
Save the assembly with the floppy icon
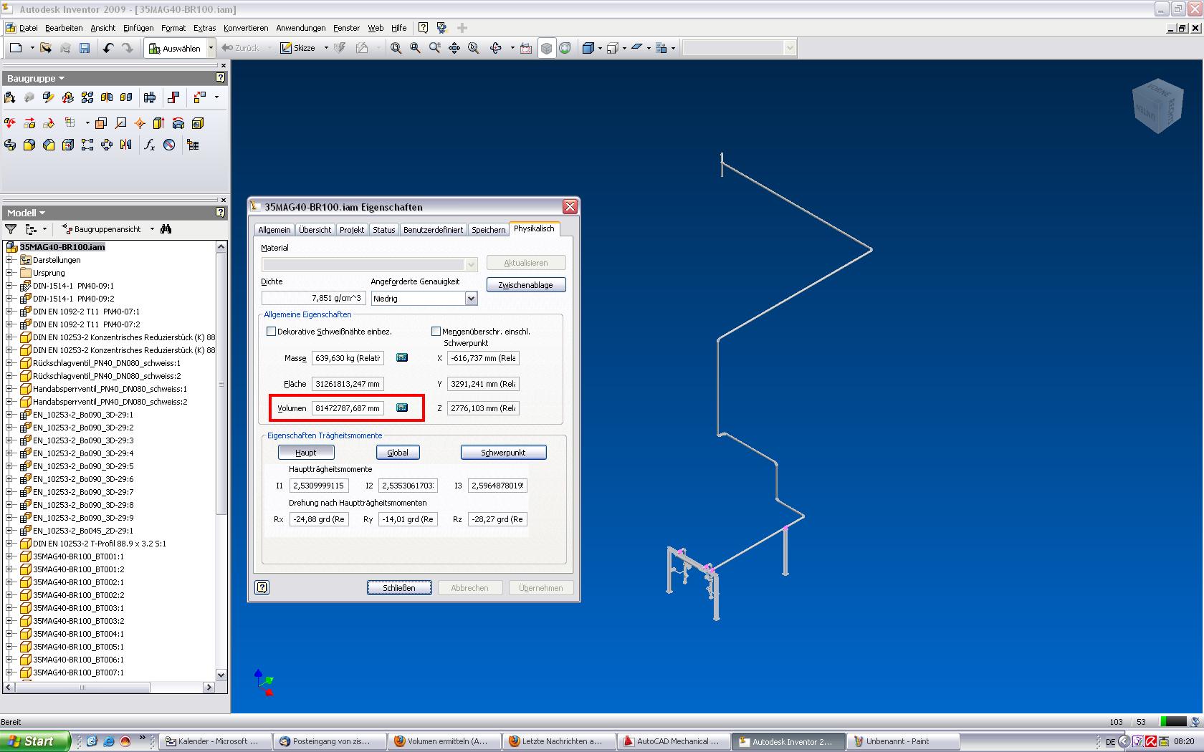point(85,48)
